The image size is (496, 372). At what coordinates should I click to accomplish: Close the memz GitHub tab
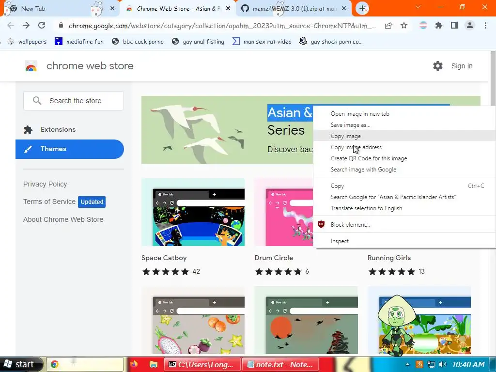[x=344, y=9]
